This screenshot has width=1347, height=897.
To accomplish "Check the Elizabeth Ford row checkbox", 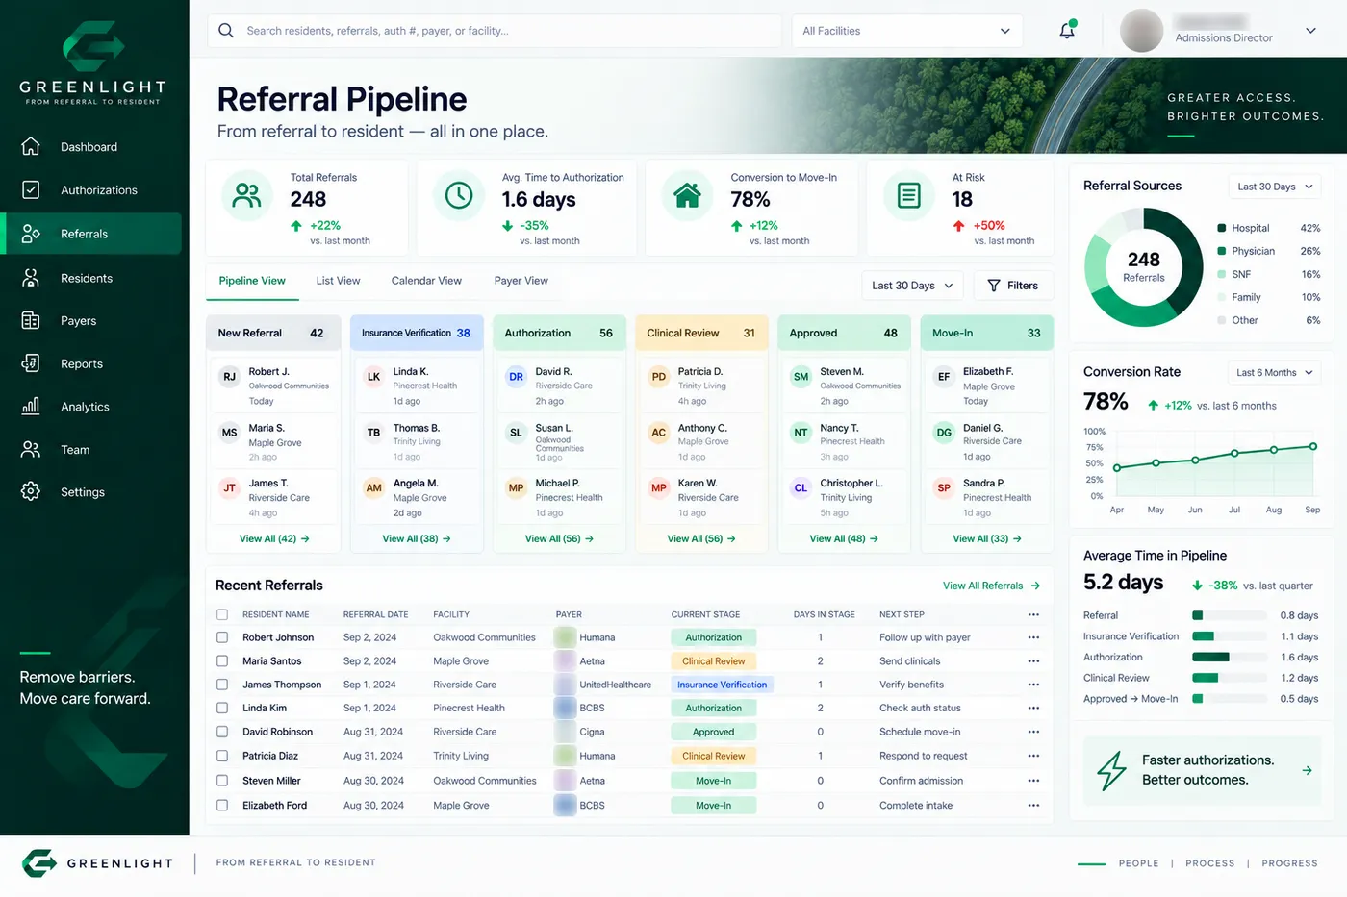I will pyautogui.click(x=222, y=806).
